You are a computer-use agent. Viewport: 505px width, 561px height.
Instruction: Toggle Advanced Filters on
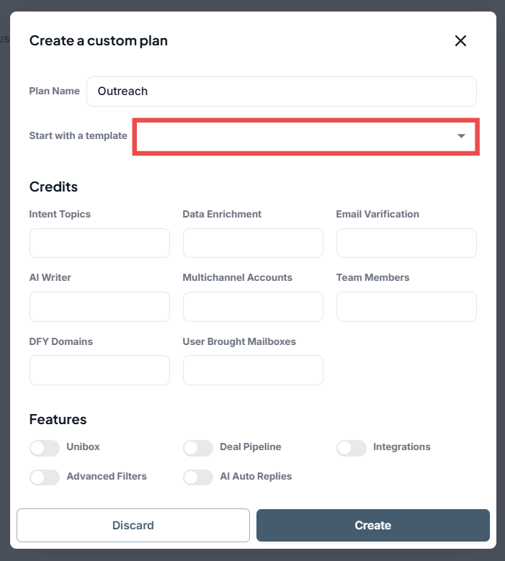click(x=45, y=477)
